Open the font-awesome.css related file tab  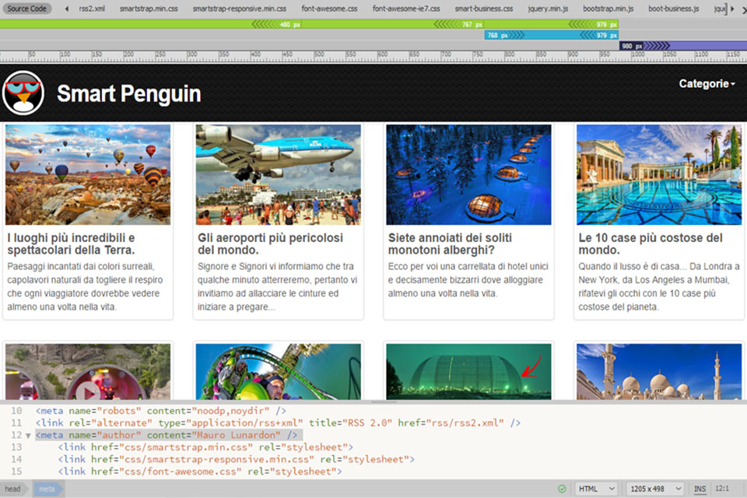pos(329,9)
